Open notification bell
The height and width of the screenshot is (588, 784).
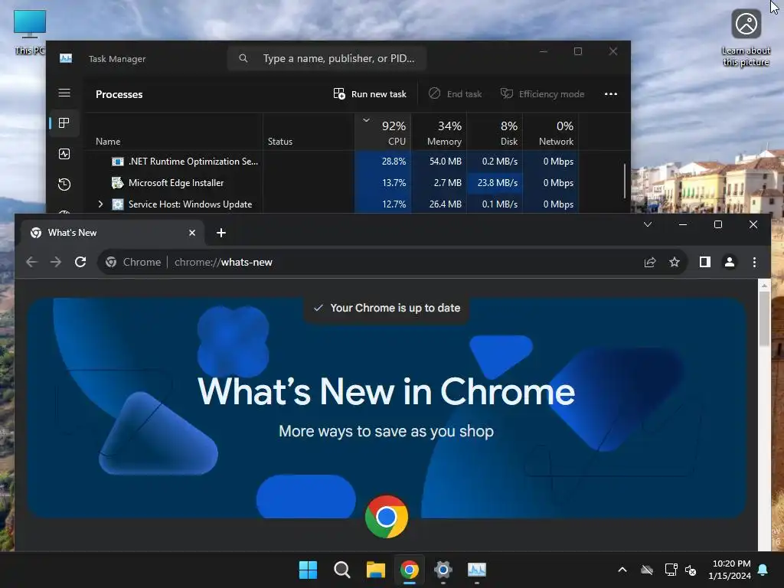[x=763, y=570]
